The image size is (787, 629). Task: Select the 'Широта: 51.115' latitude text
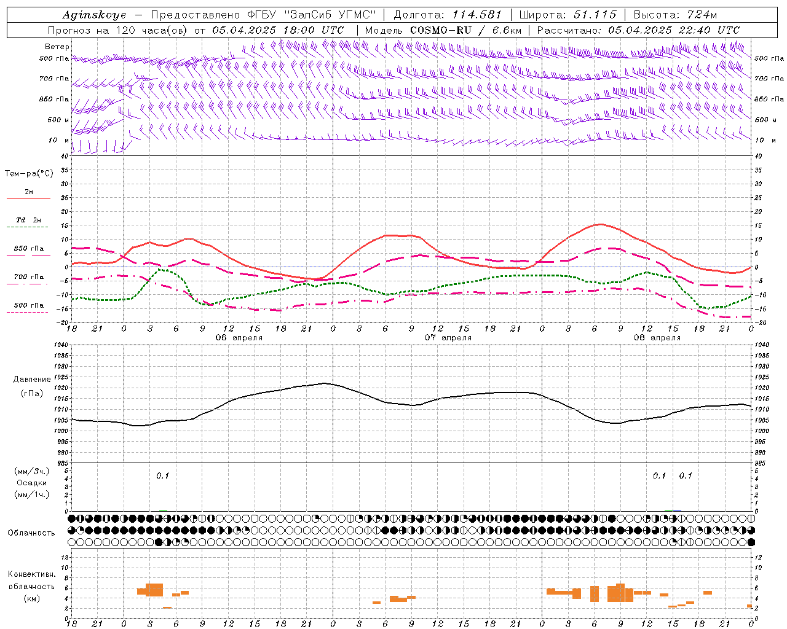tap(568, 15)
